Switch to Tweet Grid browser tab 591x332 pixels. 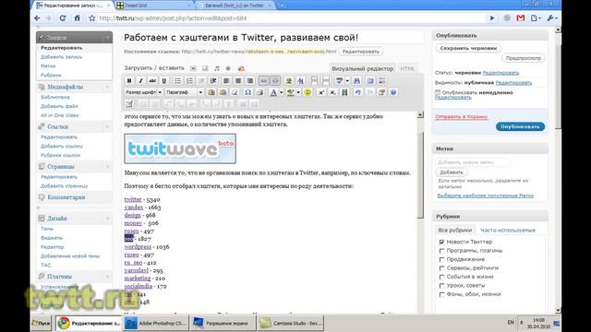[x=153, y=6]
